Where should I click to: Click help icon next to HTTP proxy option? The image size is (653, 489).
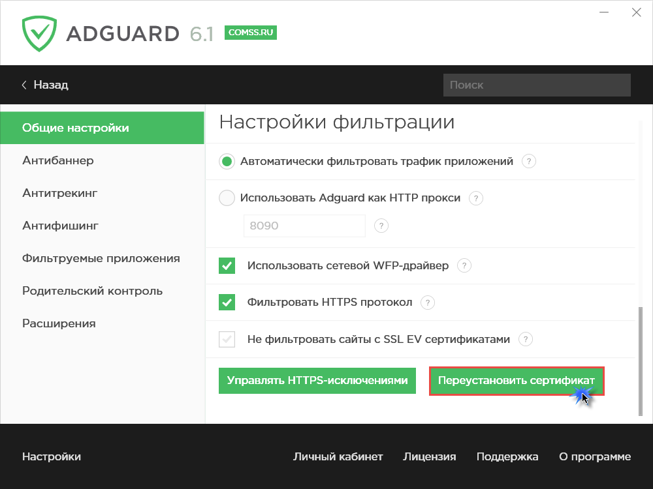tap(477, 198)
